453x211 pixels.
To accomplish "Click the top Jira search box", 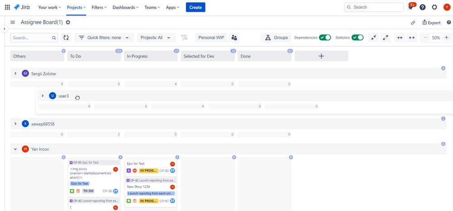I will point(374,7).
